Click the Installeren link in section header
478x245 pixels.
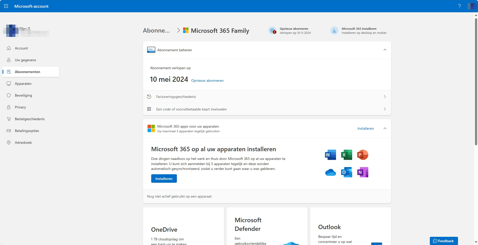pos(365,128)
